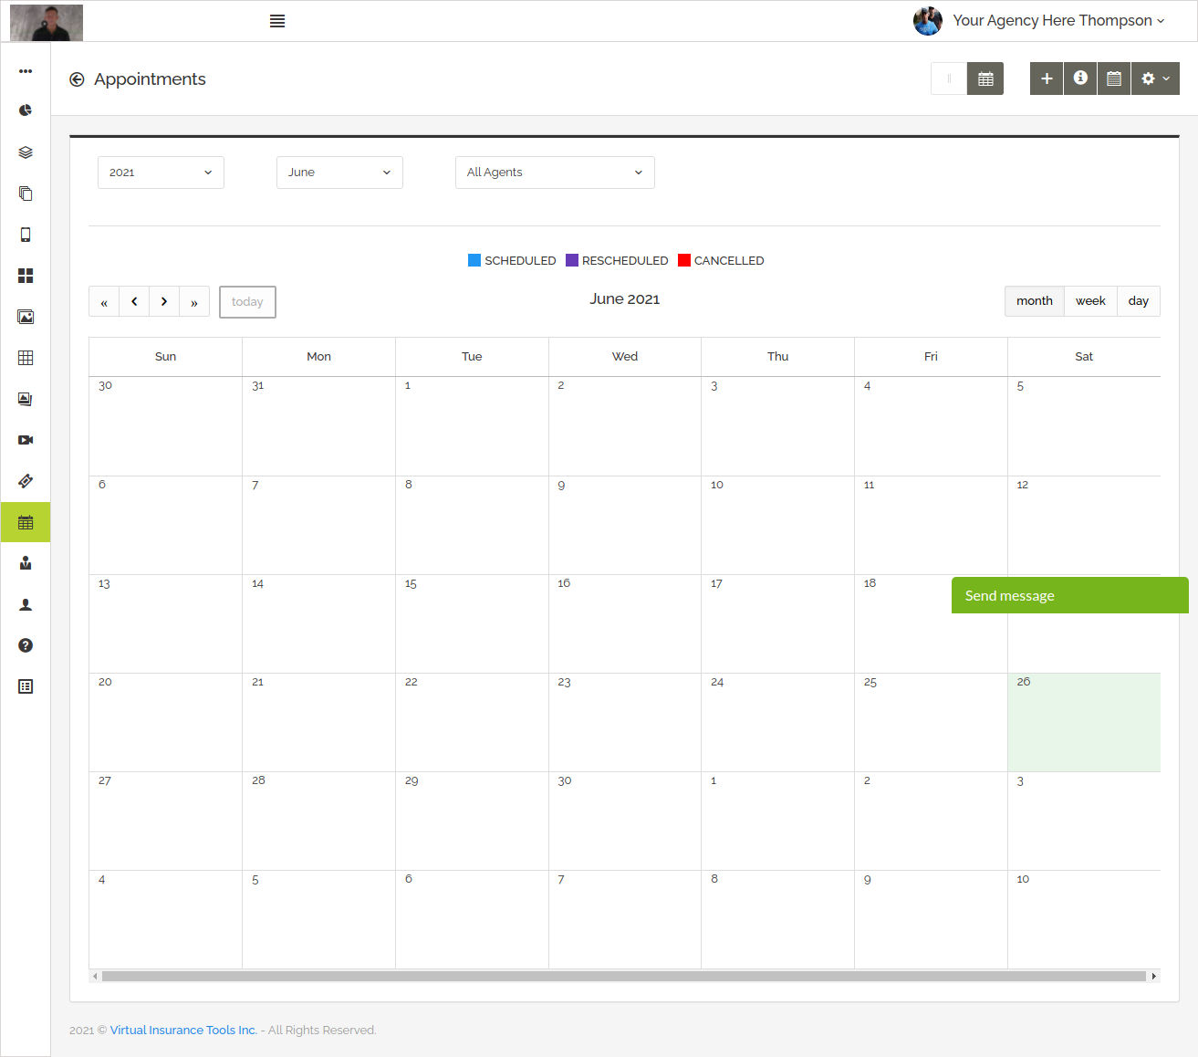The image size is (1198, 1057).
Task: Open the video camera sidebar icon
Action: point(26,440)
